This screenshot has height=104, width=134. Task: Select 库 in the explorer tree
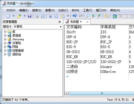coord(14,32)
